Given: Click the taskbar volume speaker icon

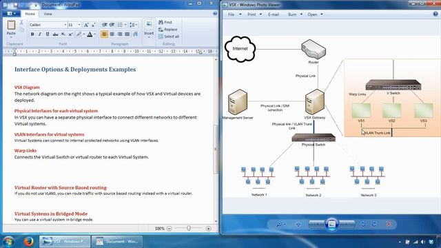Looking at the screenshot, I should [423, 242].
